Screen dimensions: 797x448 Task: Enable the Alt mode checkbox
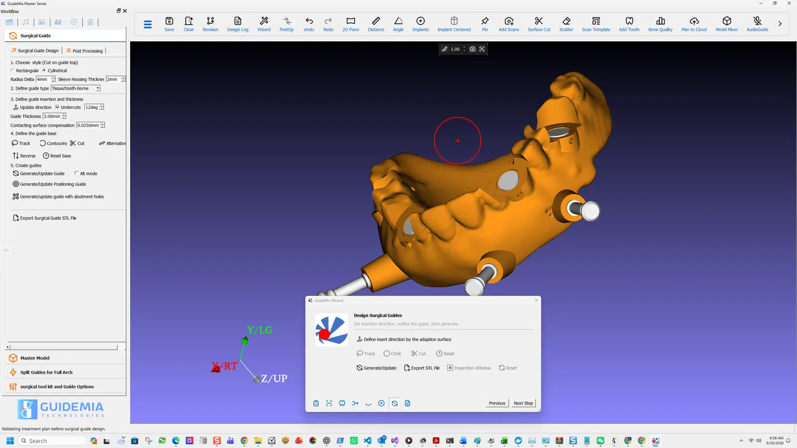pyautogui.click(x=77, y=174)
